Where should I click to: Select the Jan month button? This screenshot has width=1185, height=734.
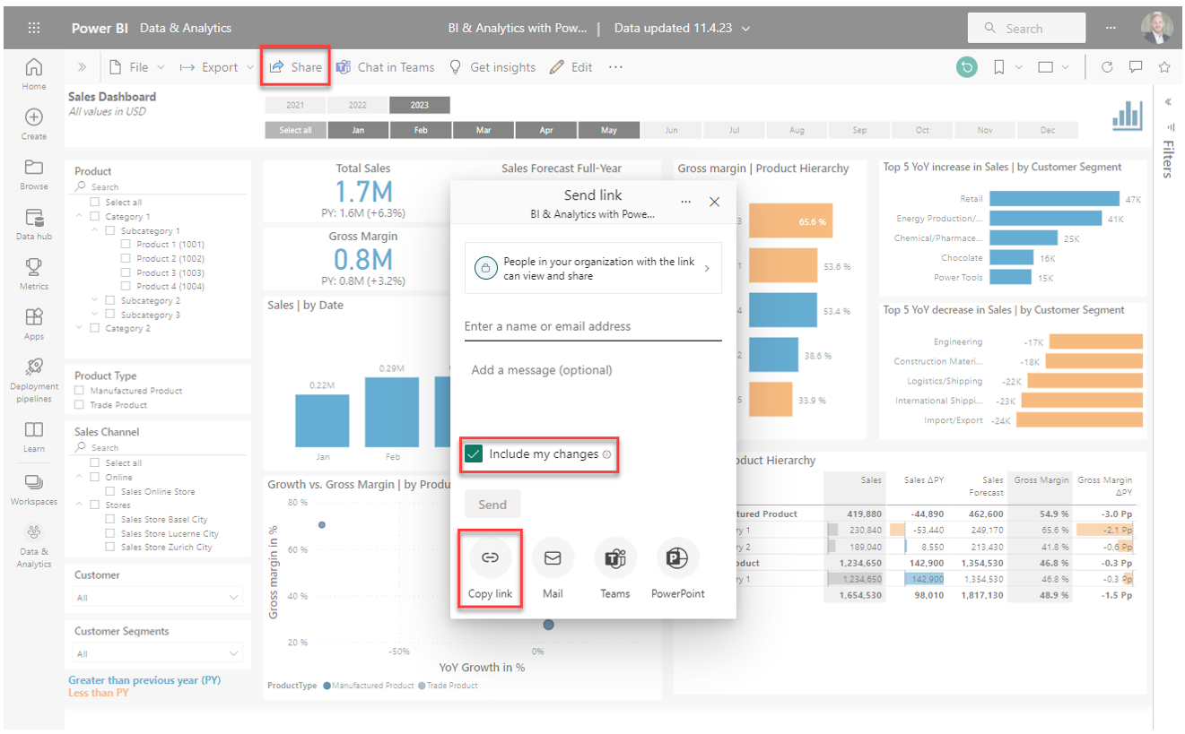358,130
